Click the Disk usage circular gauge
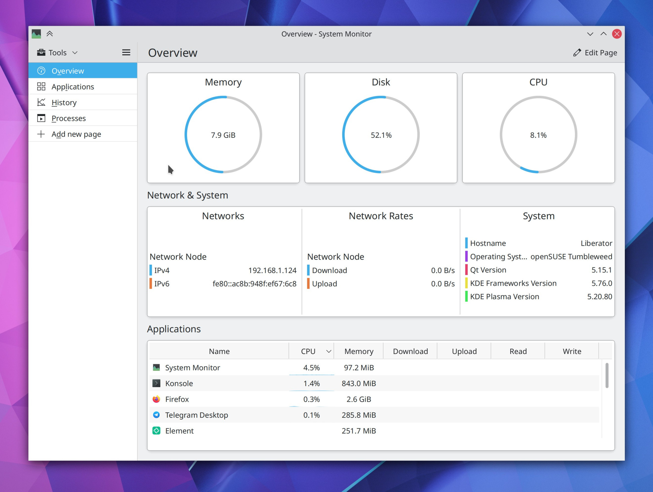 point(381,134)
